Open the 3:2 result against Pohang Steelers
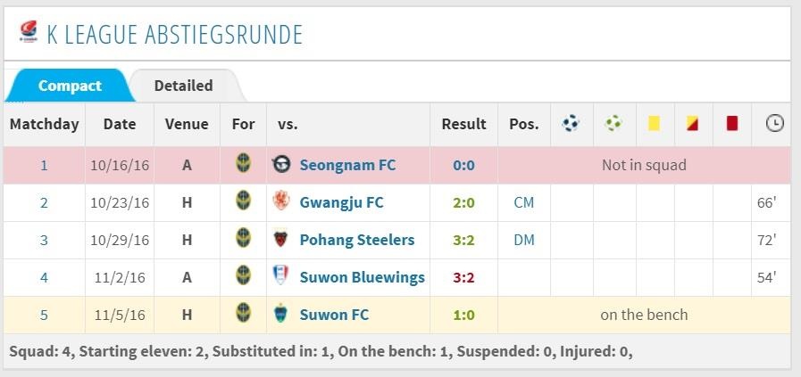Viewport: 801px width, 377px height. (463, 240)
